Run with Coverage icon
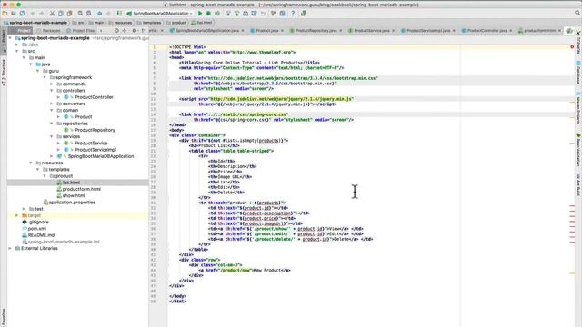This screenshot has width=582, height=327. coord(217,14)
